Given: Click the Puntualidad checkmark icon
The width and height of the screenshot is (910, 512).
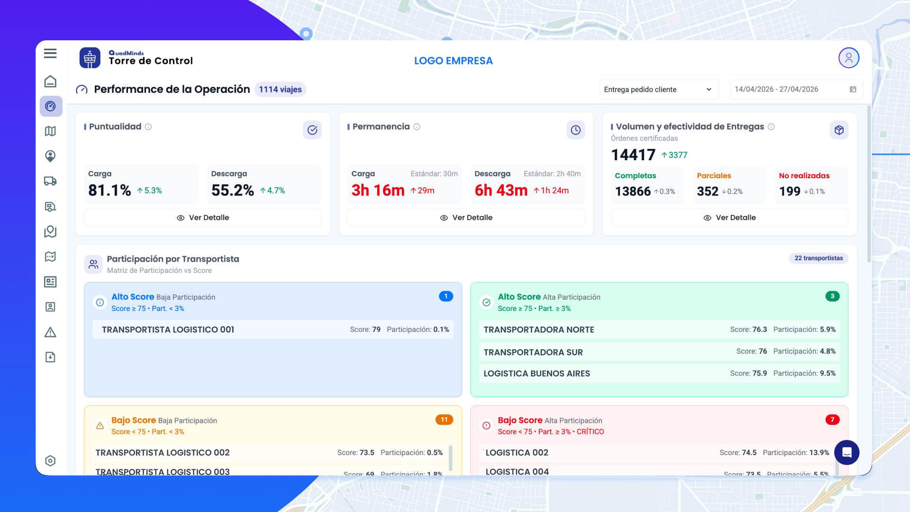Looking at the screenshot, I should point(312,130).
